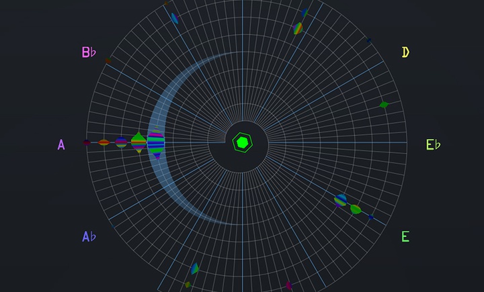Click the pink B♭ note label
The image size is (484, 292).
89,52
